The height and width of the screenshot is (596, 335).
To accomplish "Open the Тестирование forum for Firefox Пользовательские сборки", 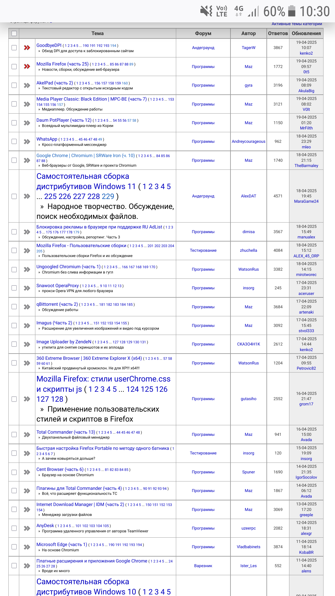I will pyautogui.click(x=203, y=251).
